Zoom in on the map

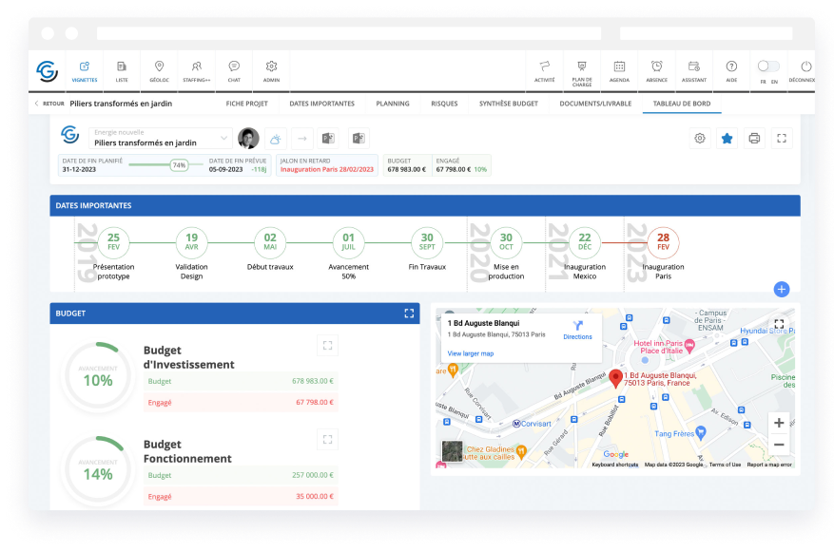point(779,423)
